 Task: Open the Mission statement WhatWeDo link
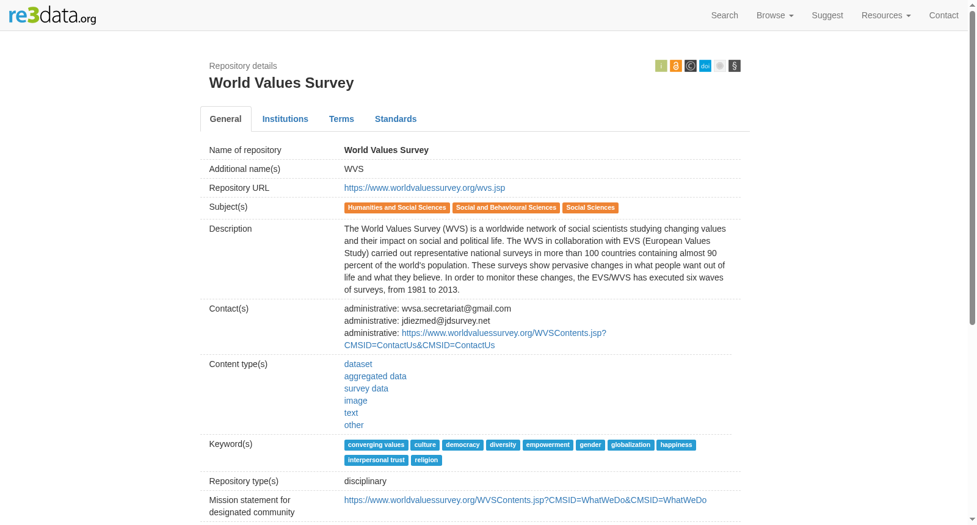(525, 500)
